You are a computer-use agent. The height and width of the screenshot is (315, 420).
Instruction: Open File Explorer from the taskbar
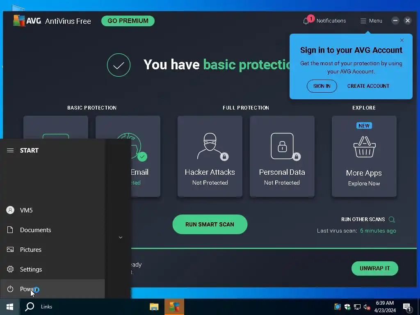pyautogui.click(x=154, y=307)
